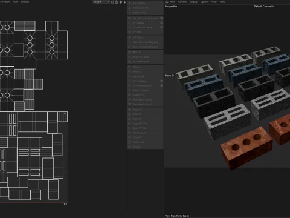Open settings gear for UV Weld and Relax
This screenshot has width=290, height=218.
tap(161, 27)
